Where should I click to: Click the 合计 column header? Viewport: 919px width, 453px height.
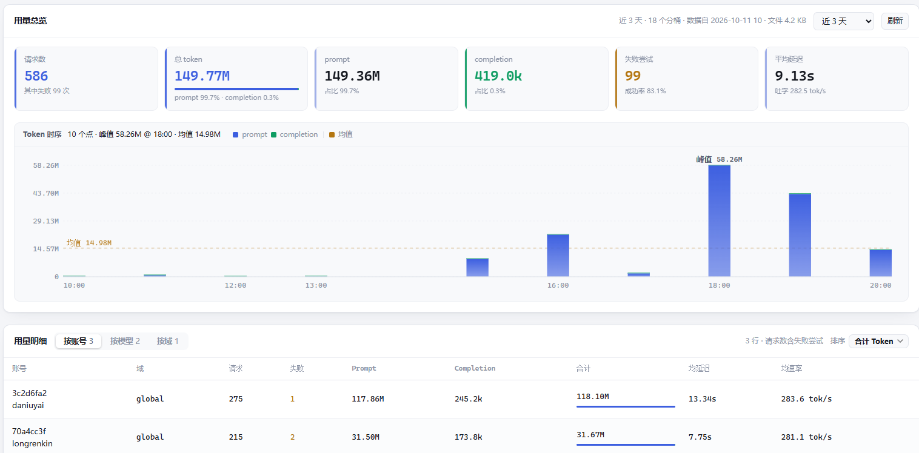click(584, 368)
